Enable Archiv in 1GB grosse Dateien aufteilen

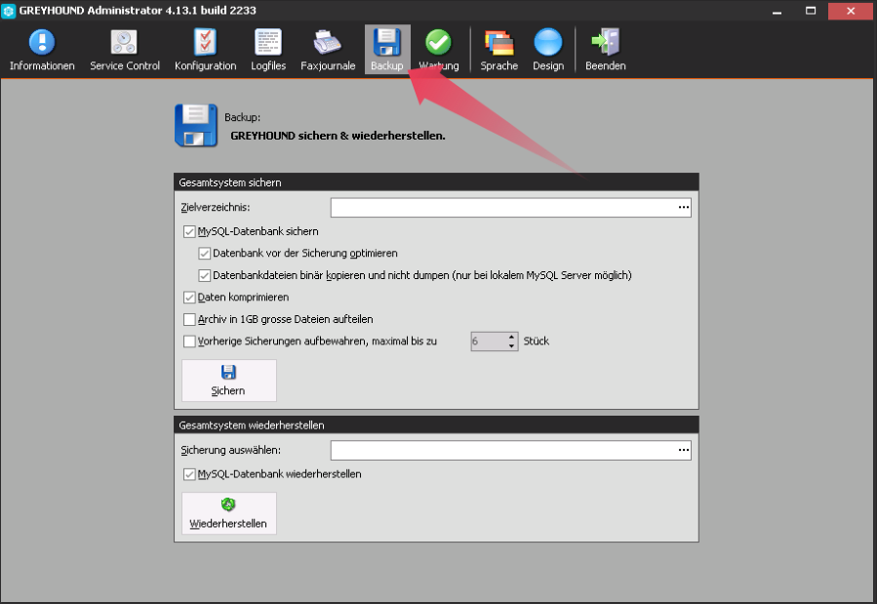189,319
